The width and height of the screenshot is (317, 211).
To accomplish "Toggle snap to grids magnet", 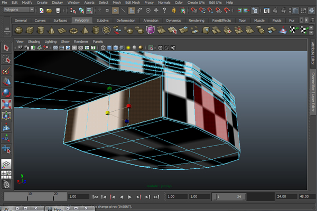I will coord(194,10).
